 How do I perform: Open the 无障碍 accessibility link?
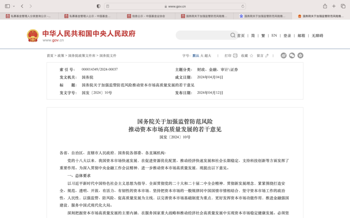coord(317,36)
